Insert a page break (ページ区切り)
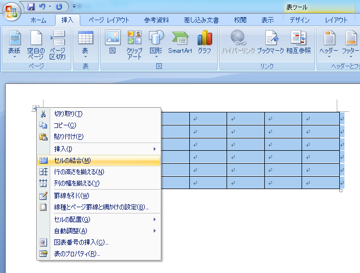Viewport: 360px width, 273px height. coord(57,44)
